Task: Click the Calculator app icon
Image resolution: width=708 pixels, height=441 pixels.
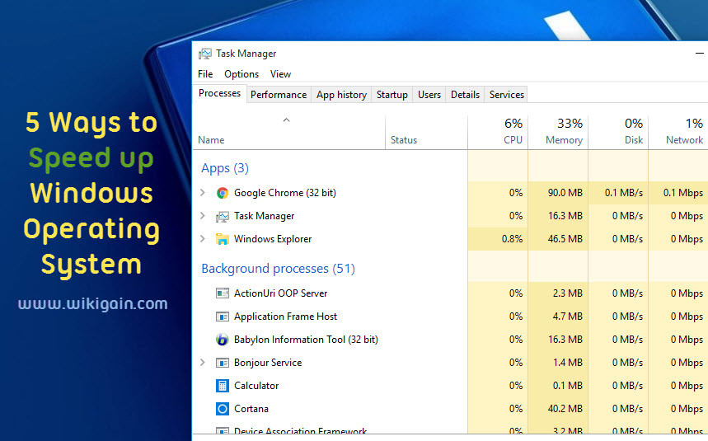Action: [223, 386]
